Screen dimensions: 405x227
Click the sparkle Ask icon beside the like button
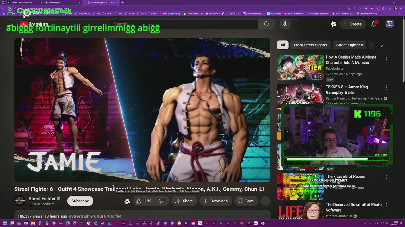tap(127, 201)
